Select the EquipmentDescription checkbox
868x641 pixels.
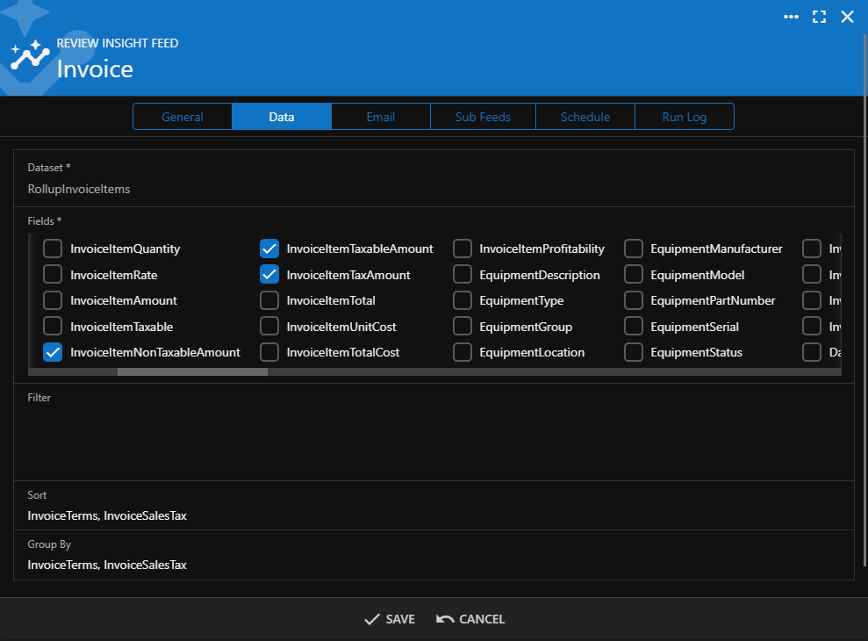(463, 274)
